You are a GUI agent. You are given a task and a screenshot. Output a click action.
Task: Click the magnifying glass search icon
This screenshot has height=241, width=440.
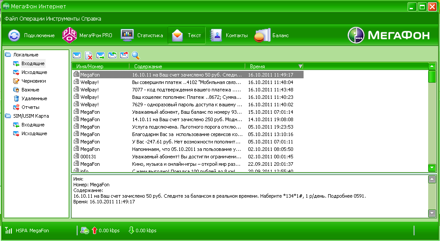[136, 56]
